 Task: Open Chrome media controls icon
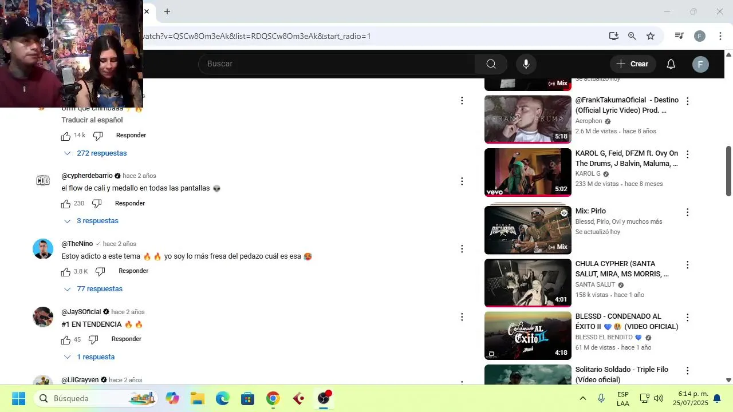679,36
